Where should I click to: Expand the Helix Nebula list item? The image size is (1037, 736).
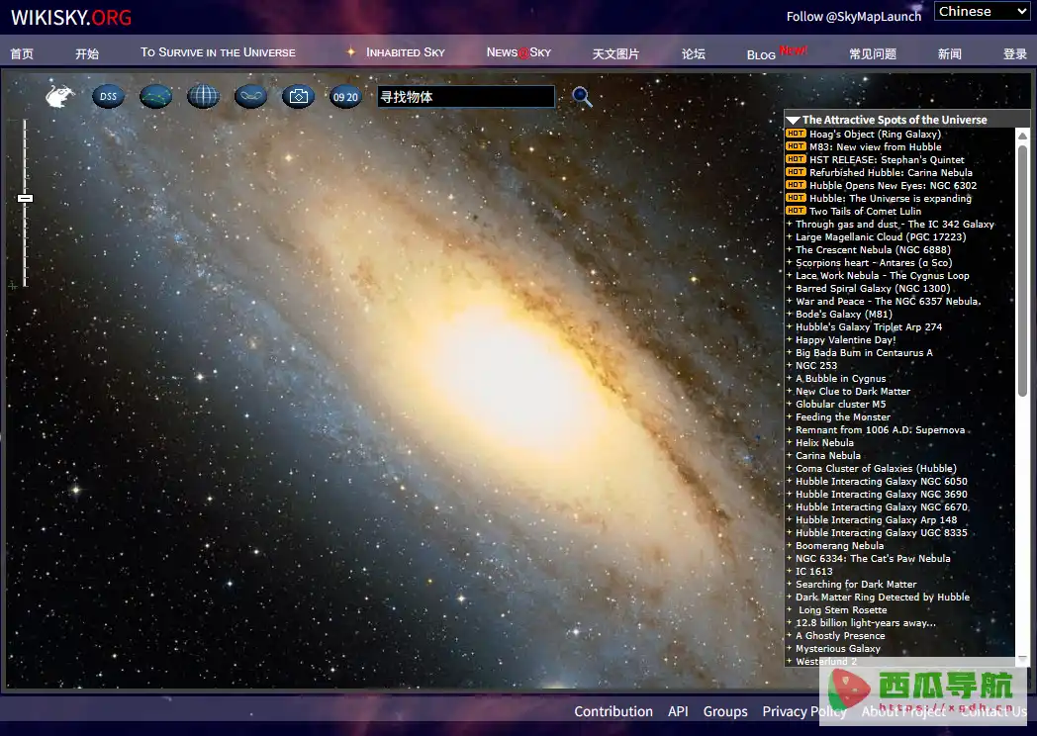824,442
